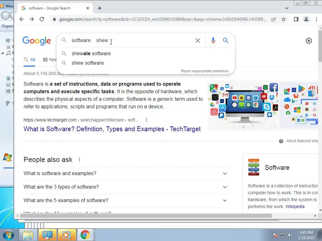Open Windows Explorer from the taskbar
Image resolution: width=322 pixels, height=241 pixels.
click(28, 235)
